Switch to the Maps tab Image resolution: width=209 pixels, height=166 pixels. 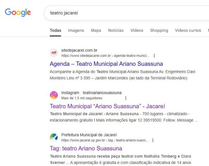[x=96, y=30]
